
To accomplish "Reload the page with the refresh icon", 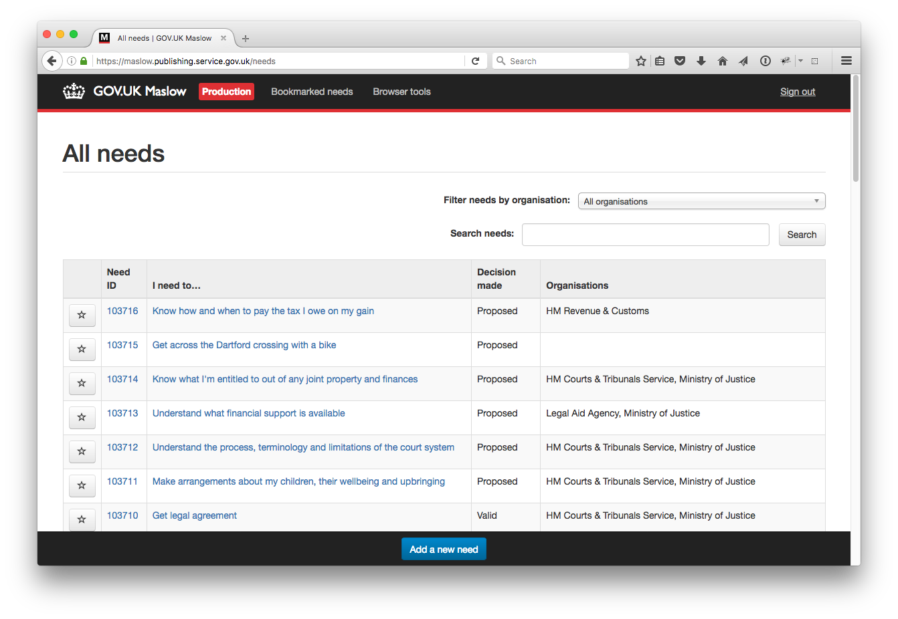I will (x=475, y=61).
